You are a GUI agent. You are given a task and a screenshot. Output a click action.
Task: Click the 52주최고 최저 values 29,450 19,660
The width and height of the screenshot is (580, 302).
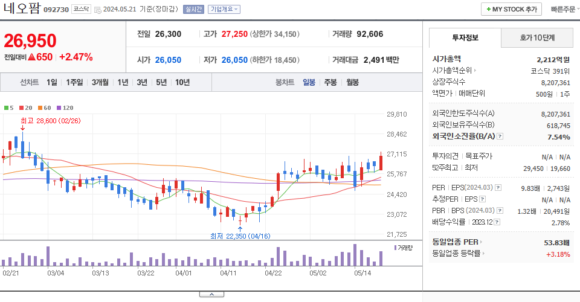(x=547, y=169)
